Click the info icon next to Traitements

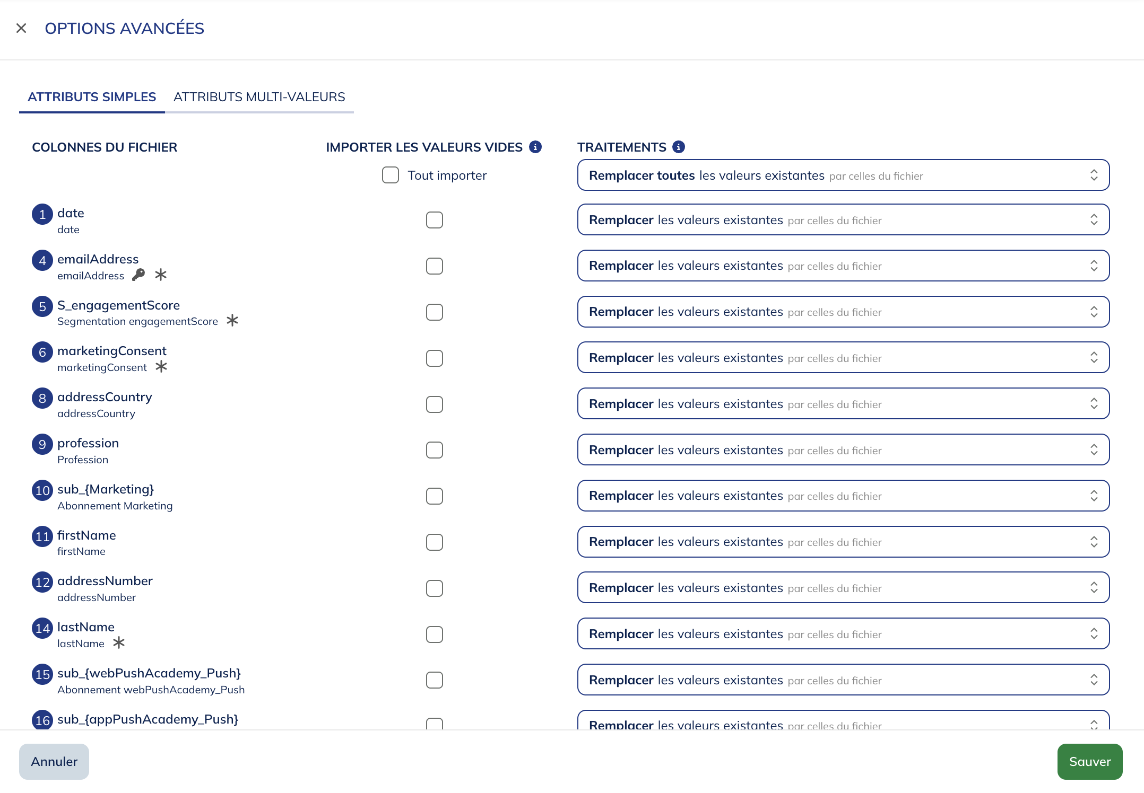[x=678, y=147]
